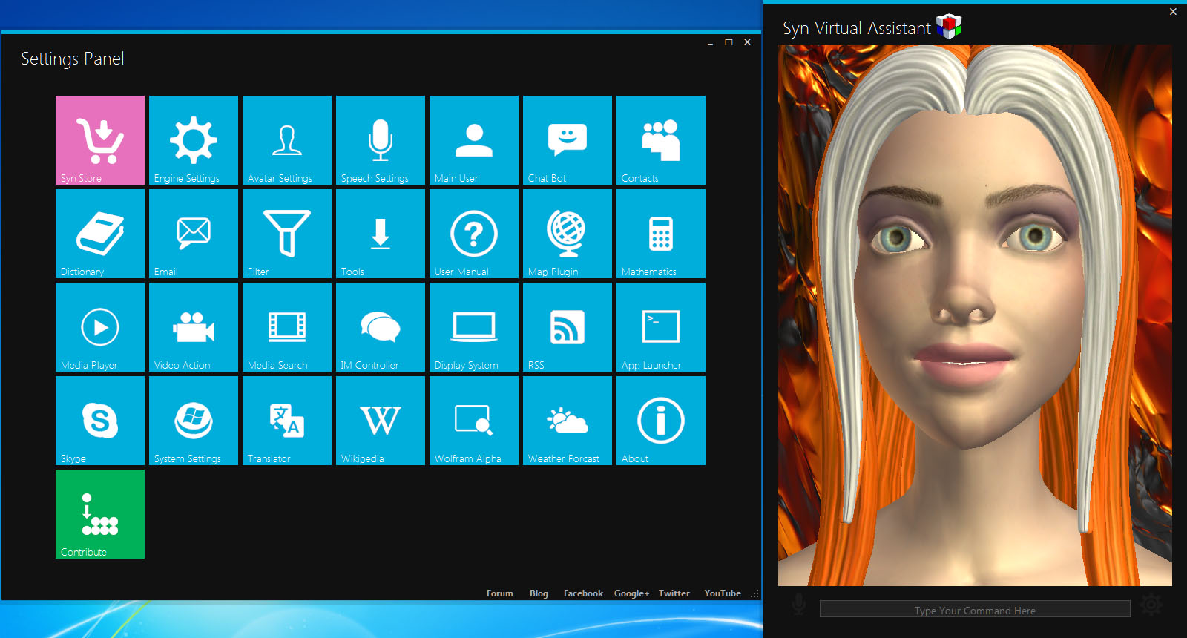Screen dimensions: 1187x638
Task: Open Avatar Settings tile
Action: [x=287, y=140]
